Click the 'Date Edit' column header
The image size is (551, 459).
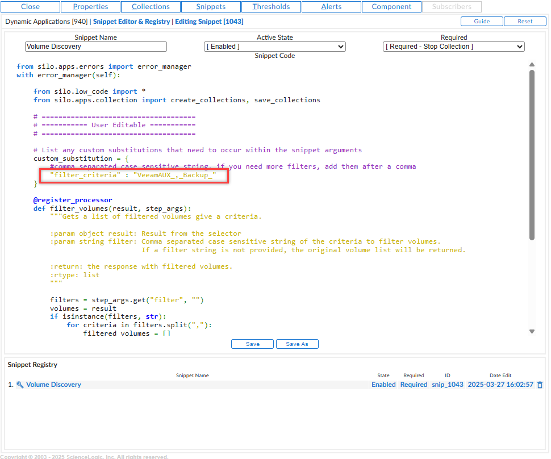[500, 375]
